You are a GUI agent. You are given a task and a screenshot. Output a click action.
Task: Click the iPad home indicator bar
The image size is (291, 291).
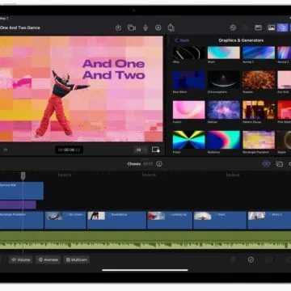pos(145,270)
